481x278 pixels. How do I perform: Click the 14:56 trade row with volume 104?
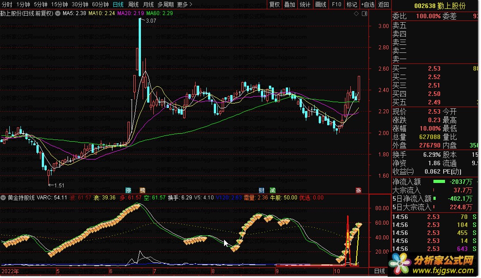[434, 225]
